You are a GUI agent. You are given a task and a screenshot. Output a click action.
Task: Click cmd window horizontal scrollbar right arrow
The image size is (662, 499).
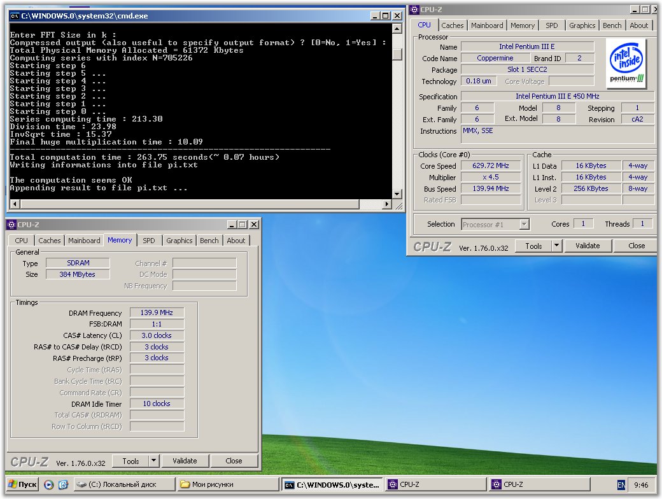(386, 204)
